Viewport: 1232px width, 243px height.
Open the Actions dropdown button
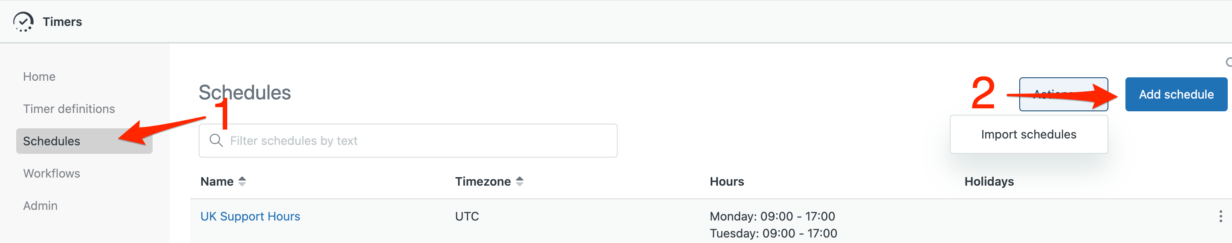coord(1063,94)
